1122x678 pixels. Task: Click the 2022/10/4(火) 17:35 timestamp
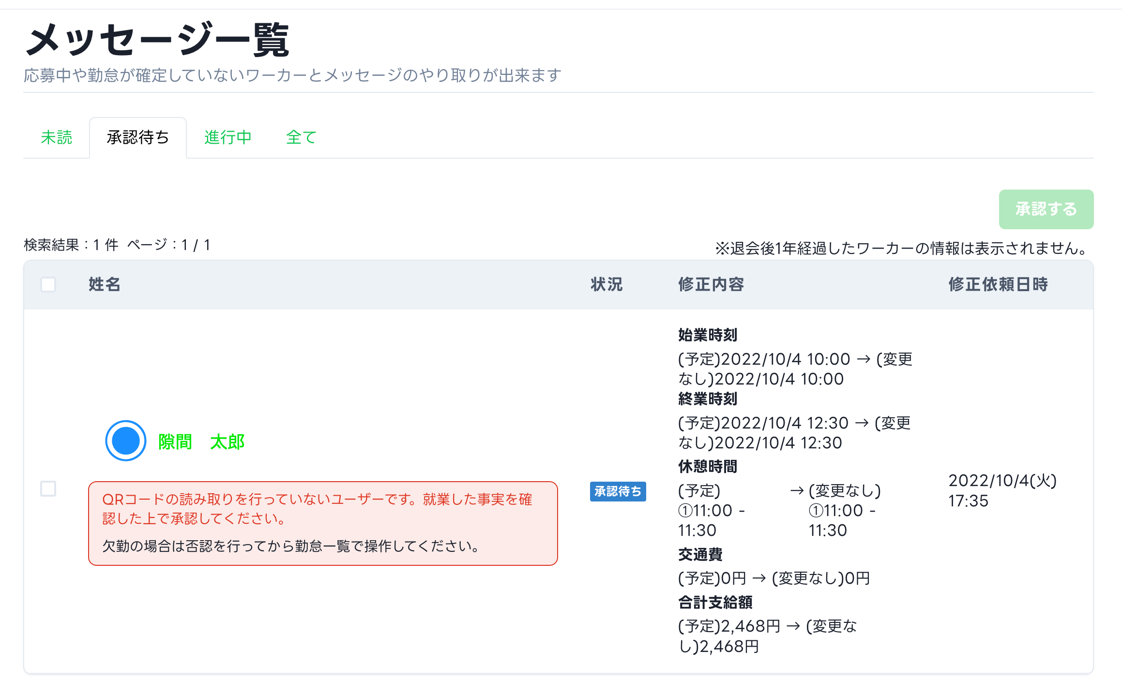click(1002, 491)
